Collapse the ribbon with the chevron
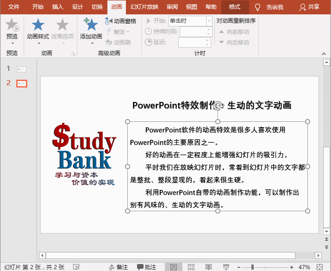 tap(324, 54)
